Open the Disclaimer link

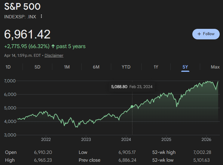(54, 55)
